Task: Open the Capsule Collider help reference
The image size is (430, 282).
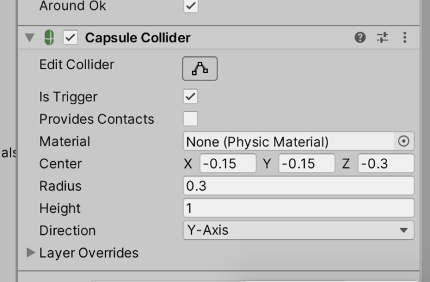Action: pyautogui.click(x=360, y=38)
